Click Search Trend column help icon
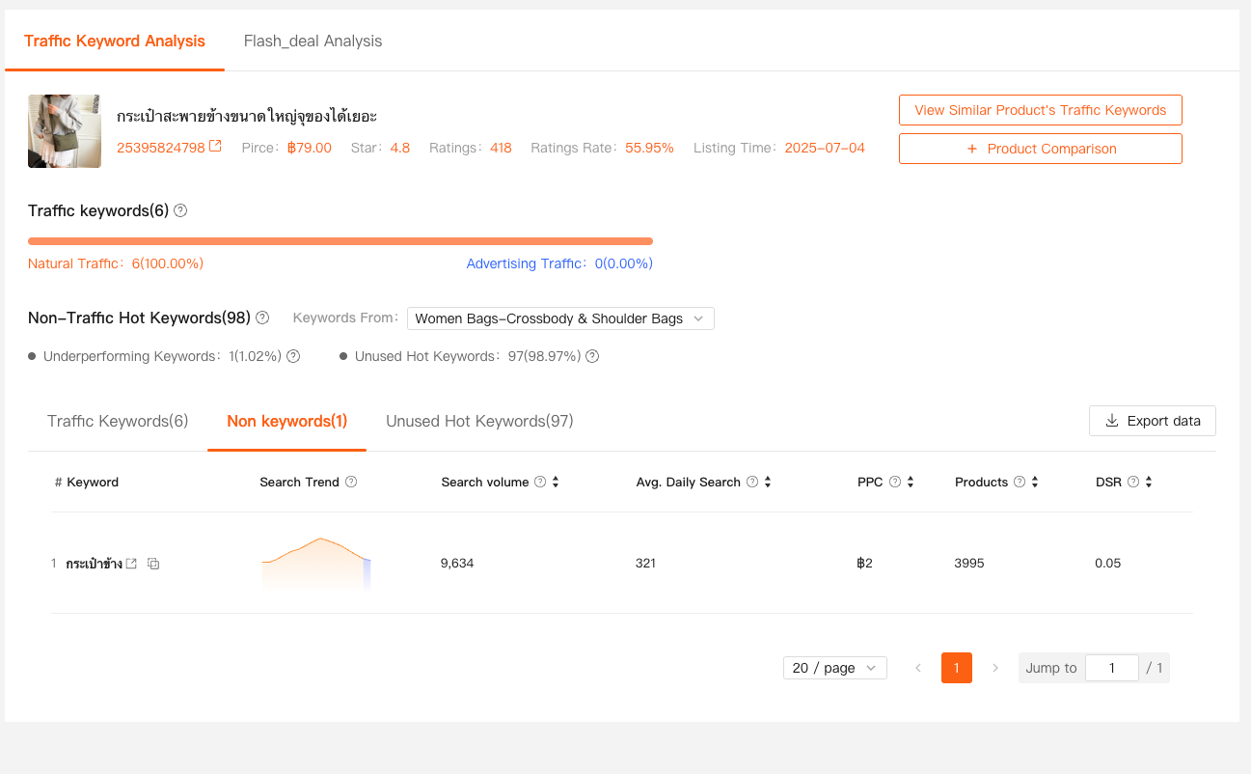1251x774 pixels. [351, 482]
